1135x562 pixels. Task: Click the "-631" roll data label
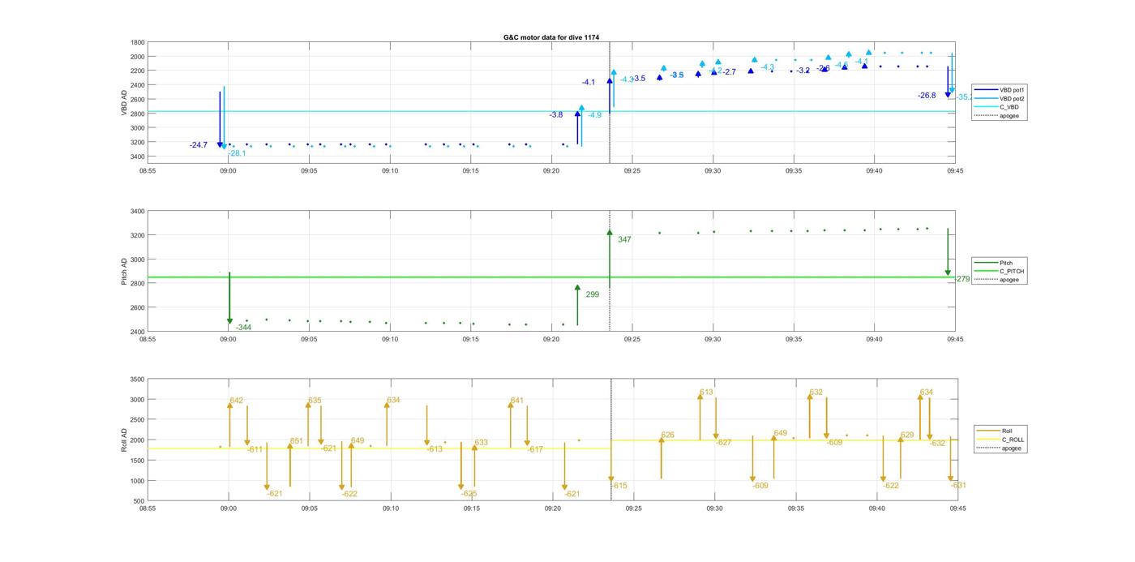pyautogui.click(x=958, y=486)
